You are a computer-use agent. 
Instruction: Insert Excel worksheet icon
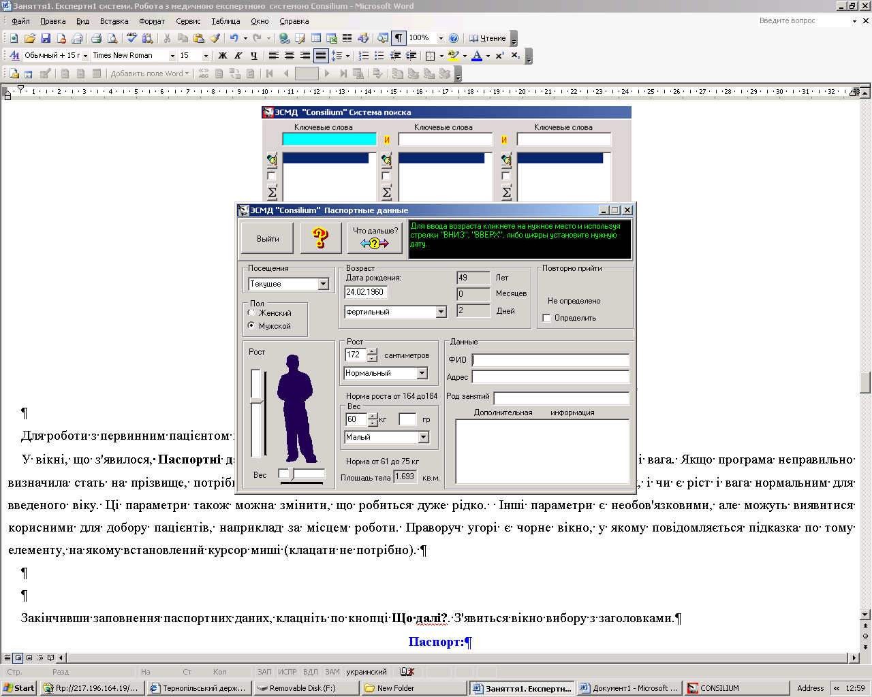pos(332,38)
